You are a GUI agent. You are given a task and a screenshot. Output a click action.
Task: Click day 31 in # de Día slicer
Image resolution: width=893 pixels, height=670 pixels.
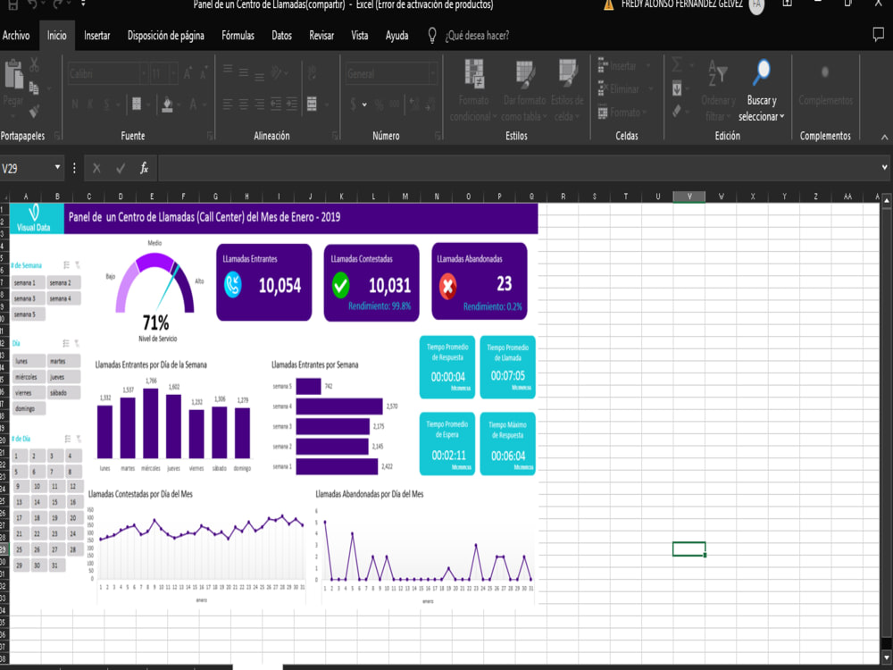[55, 565]
